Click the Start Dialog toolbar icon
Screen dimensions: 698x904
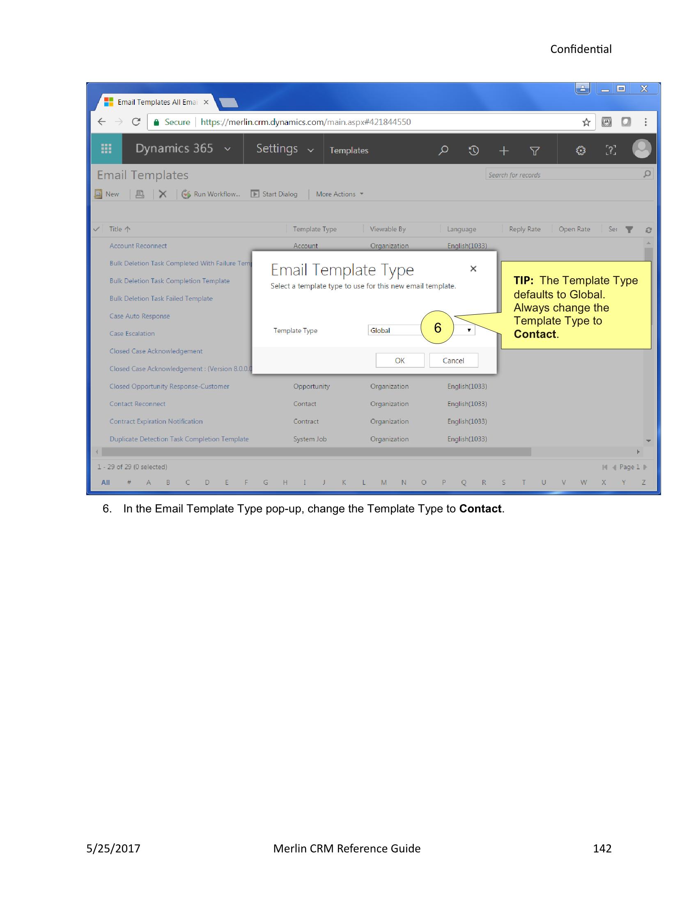pyautogui.click(x=274, y=194)
